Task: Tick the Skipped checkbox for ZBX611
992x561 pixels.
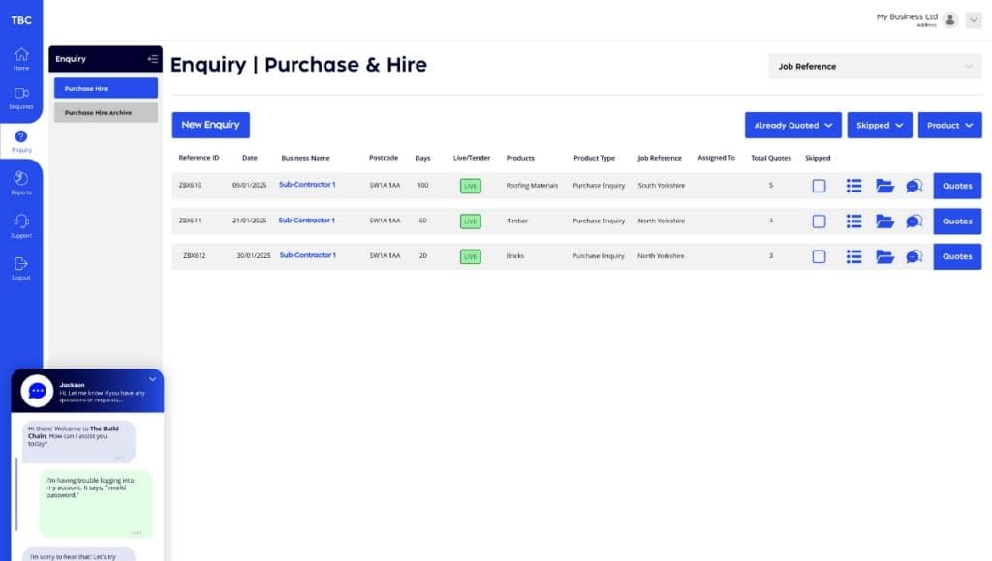Action: pos(819,221)
